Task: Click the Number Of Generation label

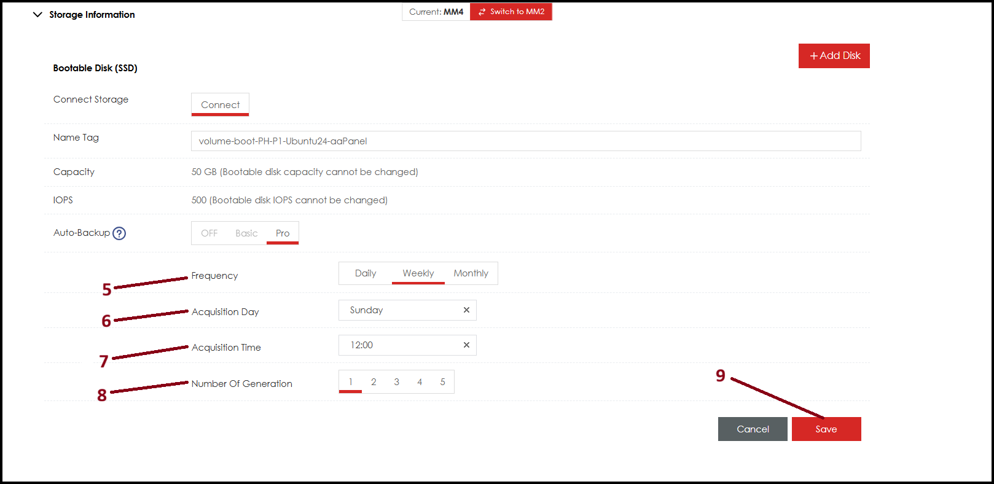Action: 242,384
